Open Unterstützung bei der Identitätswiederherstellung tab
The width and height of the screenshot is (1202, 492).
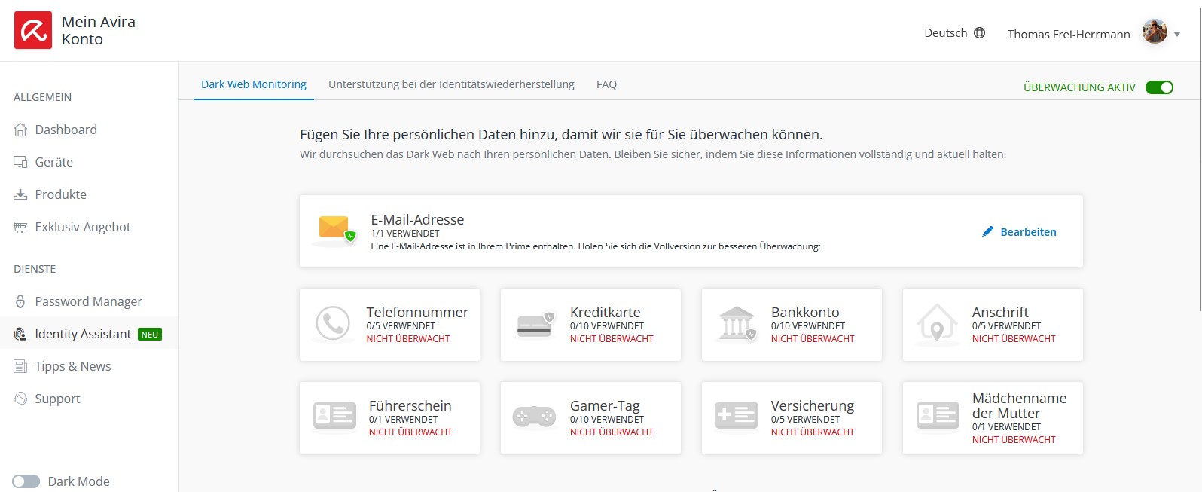[451, 84]
